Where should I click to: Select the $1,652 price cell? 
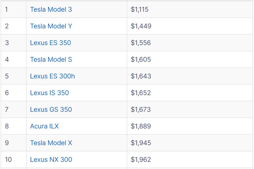tap(190, 93)
